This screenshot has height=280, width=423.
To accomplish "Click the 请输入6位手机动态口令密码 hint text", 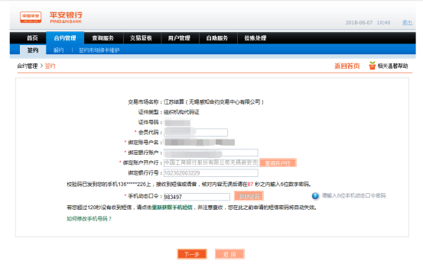I will (353, 195).
